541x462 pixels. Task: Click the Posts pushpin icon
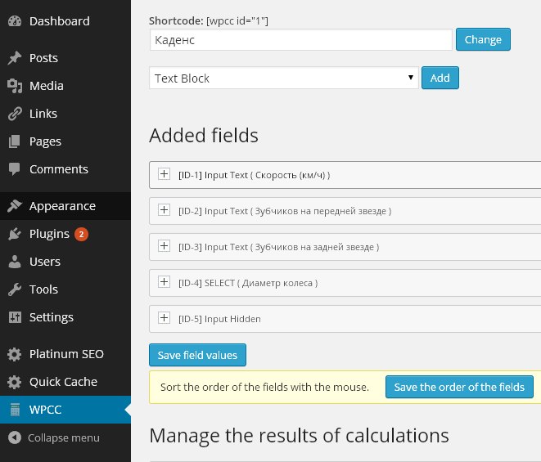click(x=14, y=58)
